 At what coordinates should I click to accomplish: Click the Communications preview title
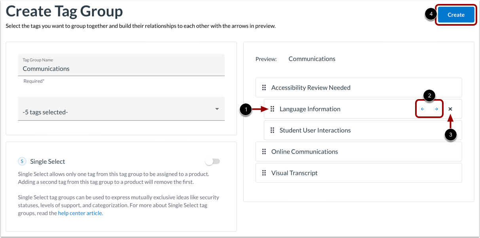[312, 59]
